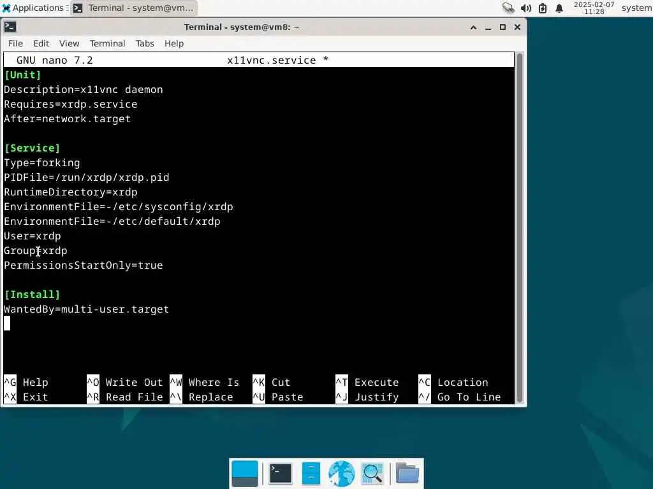Viewport: 653px width, 489px height.
Task: Maximize the terminal window
Action: tap(503, 27)
